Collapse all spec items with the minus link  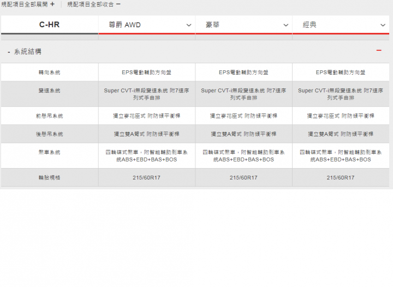(x=94, y=4)
